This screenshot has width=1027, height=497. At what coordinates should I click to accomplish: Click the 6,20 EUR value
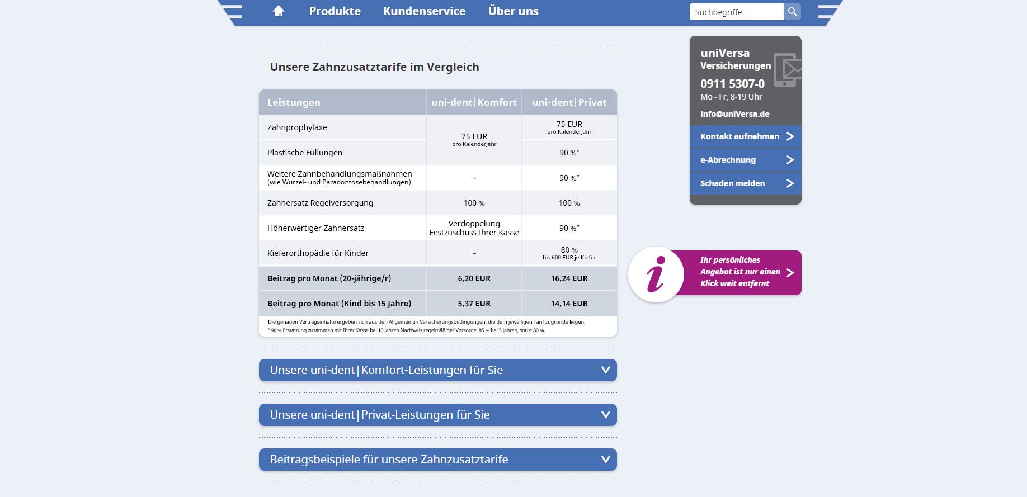(474, 278)
